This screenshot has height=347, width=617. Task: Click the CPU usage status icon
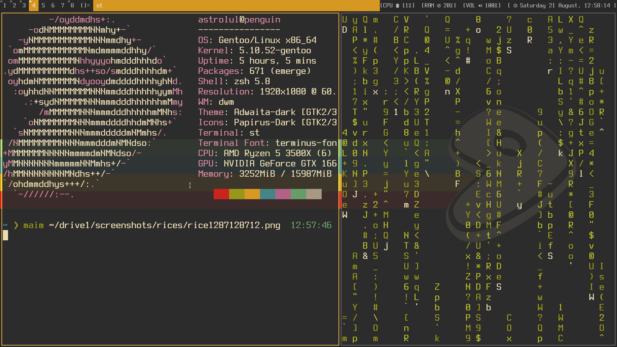(398, 5)
